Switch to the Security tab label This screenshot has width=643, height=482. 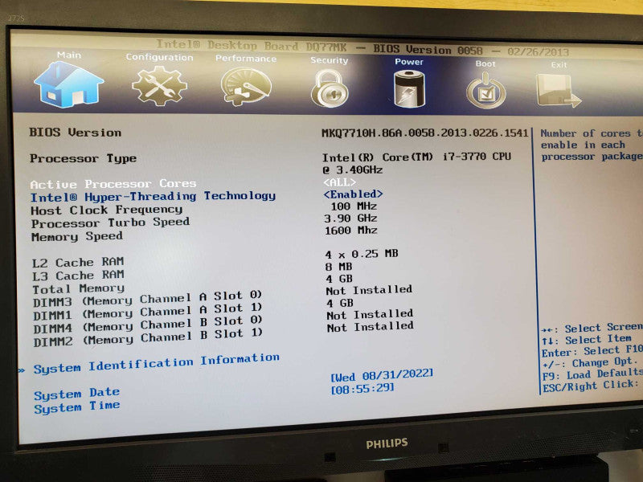(329, 60)
